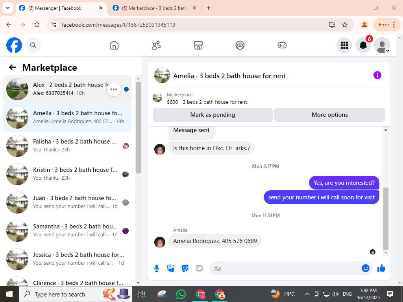Open the Alex 2 beds conversation
This screenshot has width=403, height=302.
67,89
